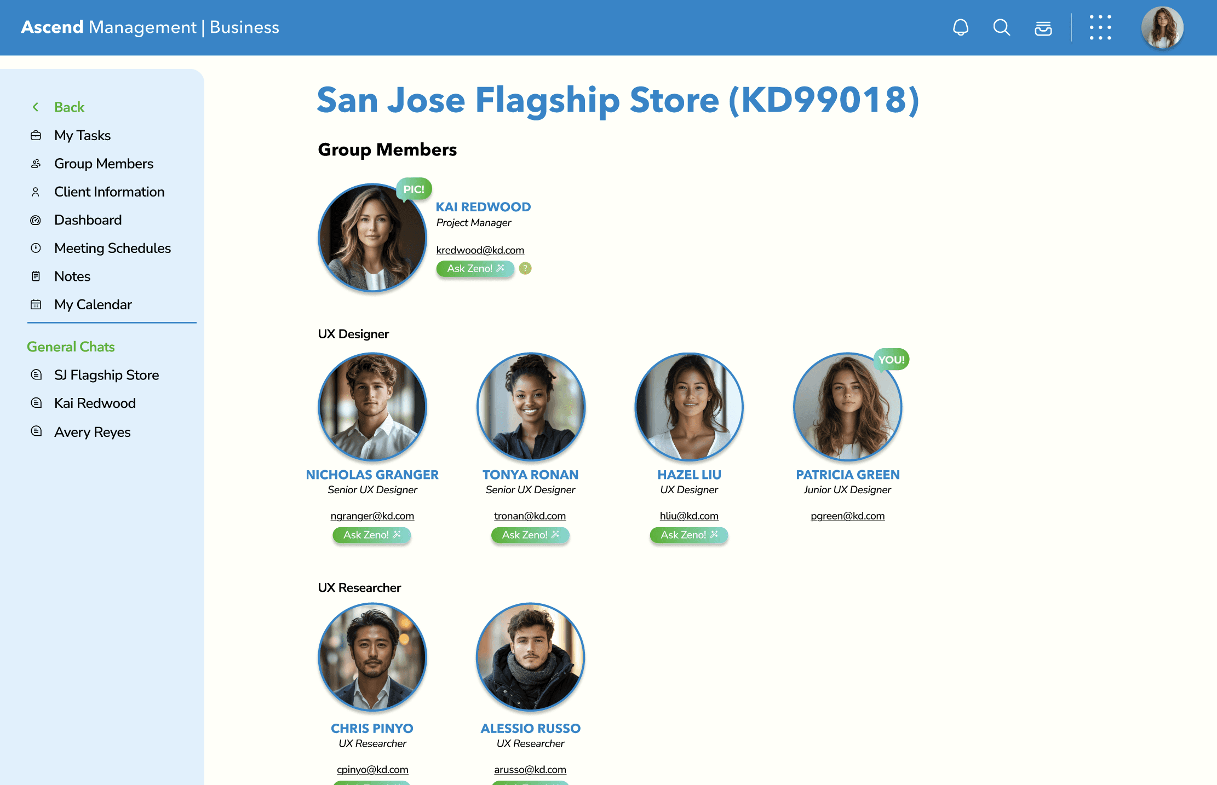This screenshot has height=785, width=1217.
Task: Open the user profile avatar in header
Action: (1162, 27)
